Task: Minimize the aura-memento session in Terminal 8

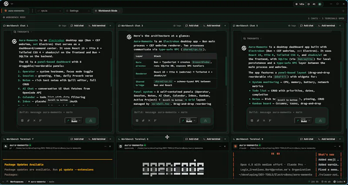Action: click(x=220, y=146)
